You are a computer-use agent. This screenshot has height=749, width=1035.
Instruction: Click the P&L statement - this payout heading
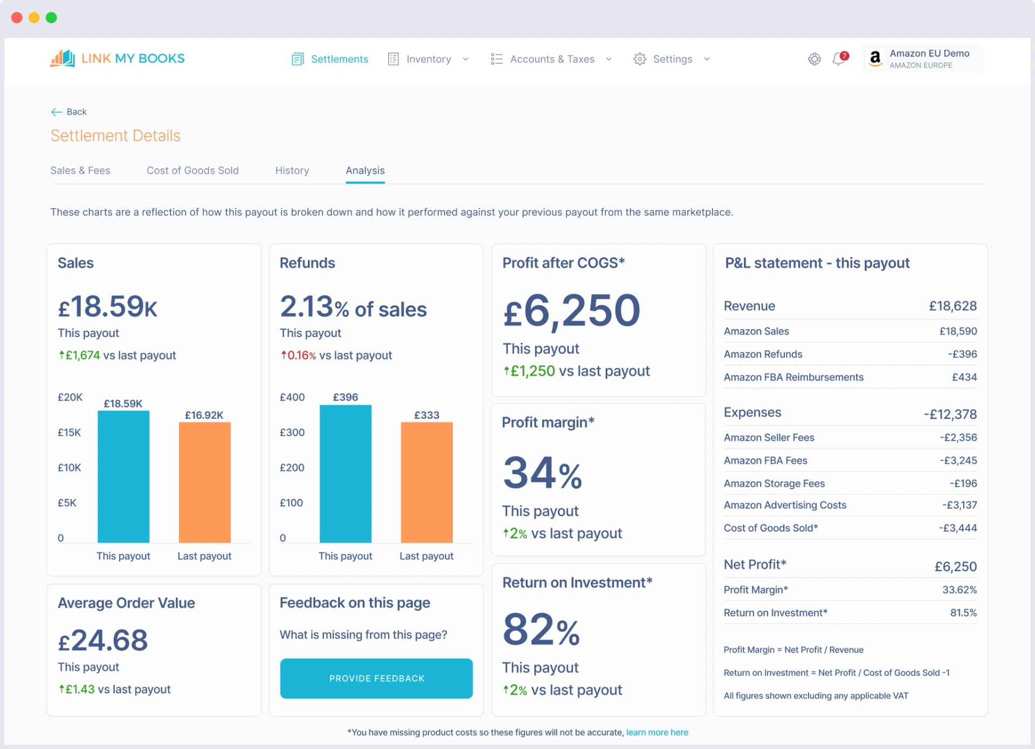[x=817, y=263]
